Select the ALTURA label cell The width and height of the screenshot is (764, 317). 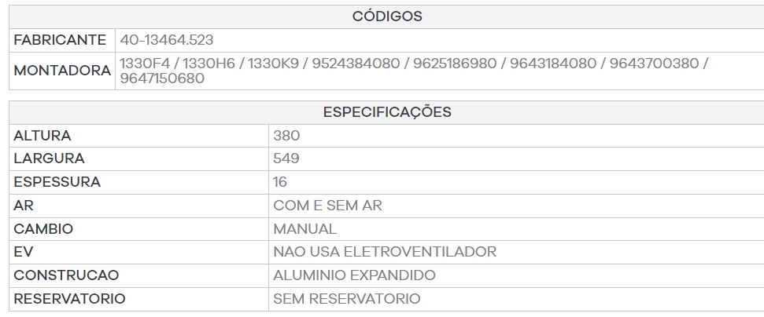(x=138, y=136)
